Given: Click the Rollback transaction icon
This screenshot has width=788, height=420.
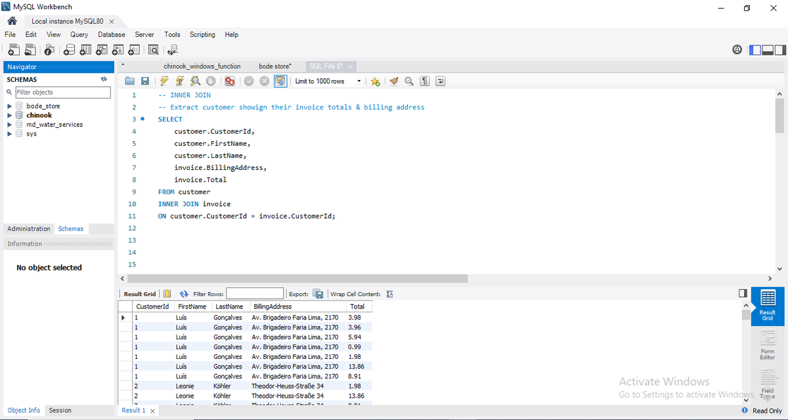Looking at the screenshot, I should [x=265, y=81].
